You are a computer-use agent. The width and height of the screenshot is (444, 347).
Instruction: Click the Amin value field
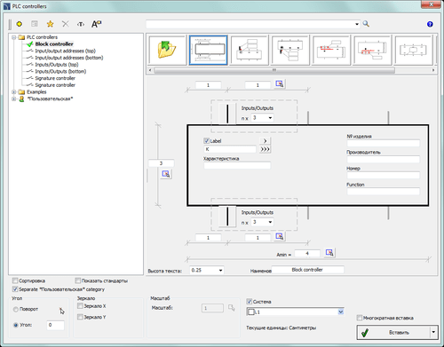(x=307, y=254)
